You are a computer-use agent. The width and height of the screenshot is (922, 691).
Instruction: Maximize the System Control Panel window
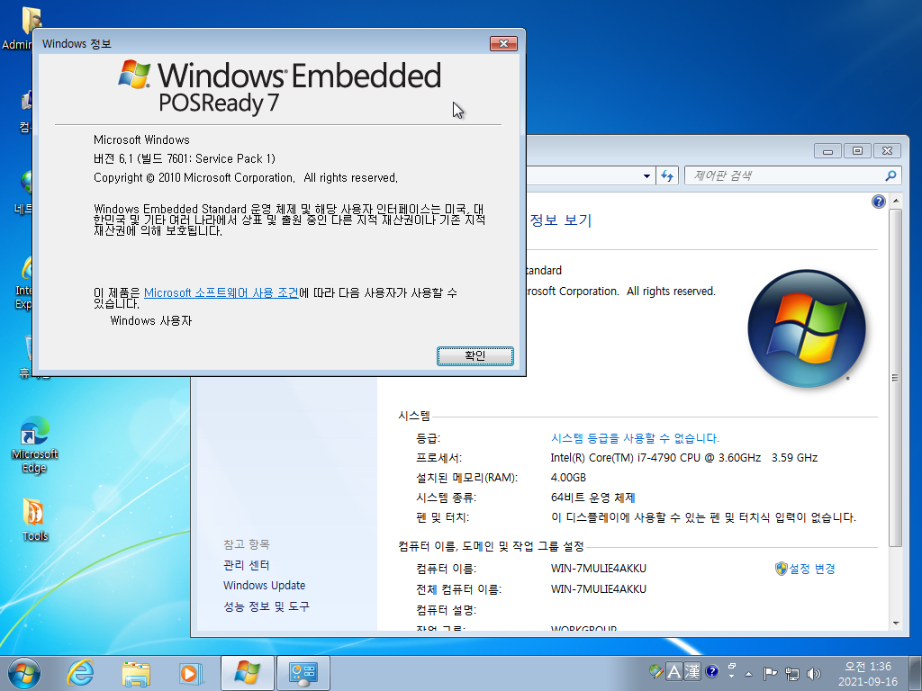[x=857, y=151]
